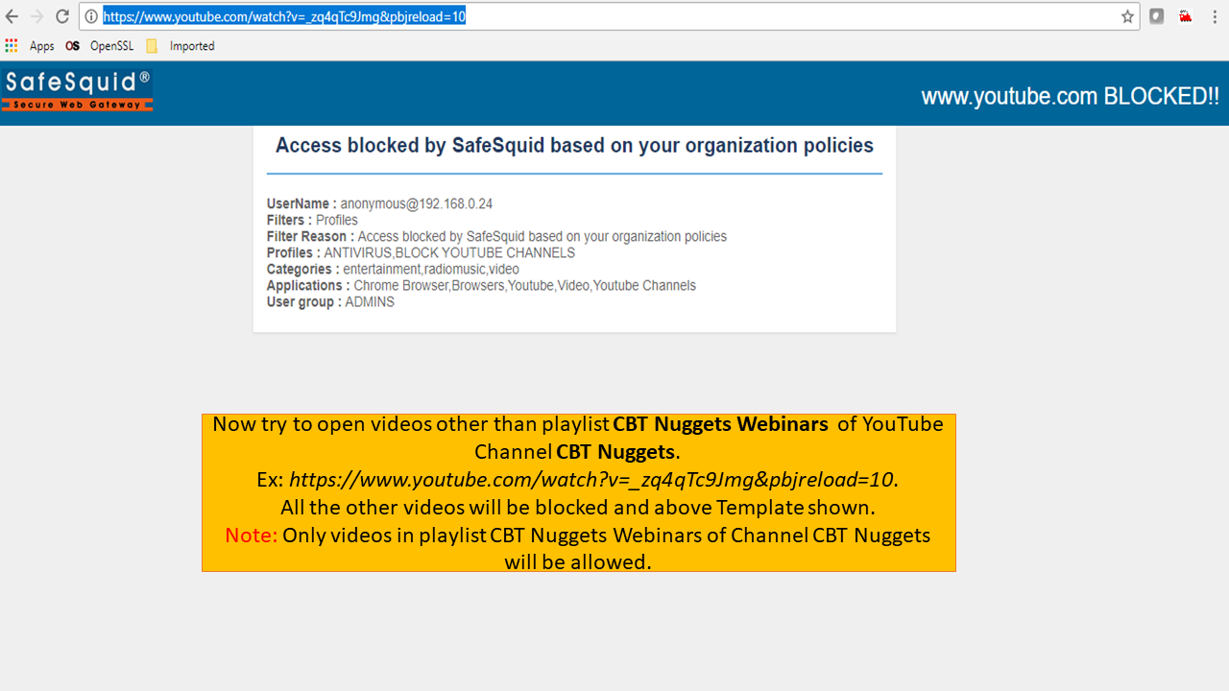Image resolution: width=1229 pixels, height=691 pixels.
Task: Select the Categories entertainment,radiomusic,video line
Action: tap(393, 269)
